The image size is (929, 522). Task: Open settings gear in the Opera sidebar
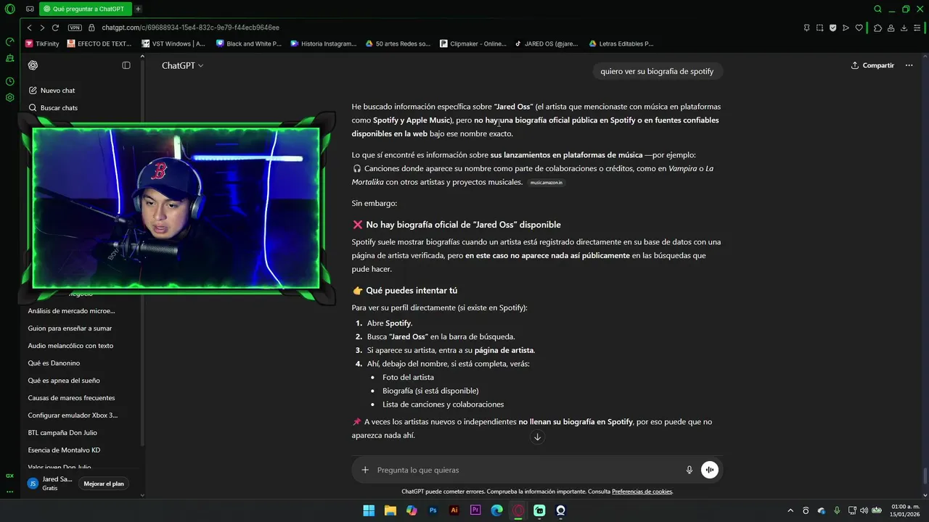(x=9, y=97)
